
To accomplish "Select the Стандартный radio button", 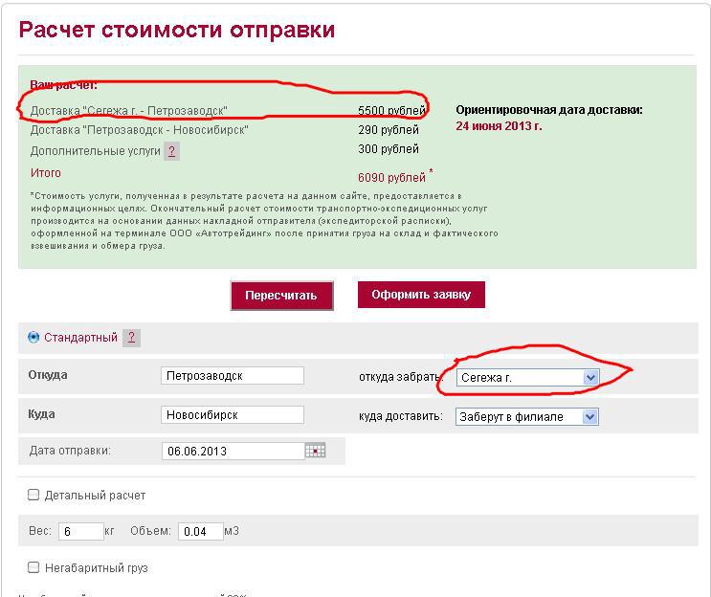I will [x=34, y=337].
